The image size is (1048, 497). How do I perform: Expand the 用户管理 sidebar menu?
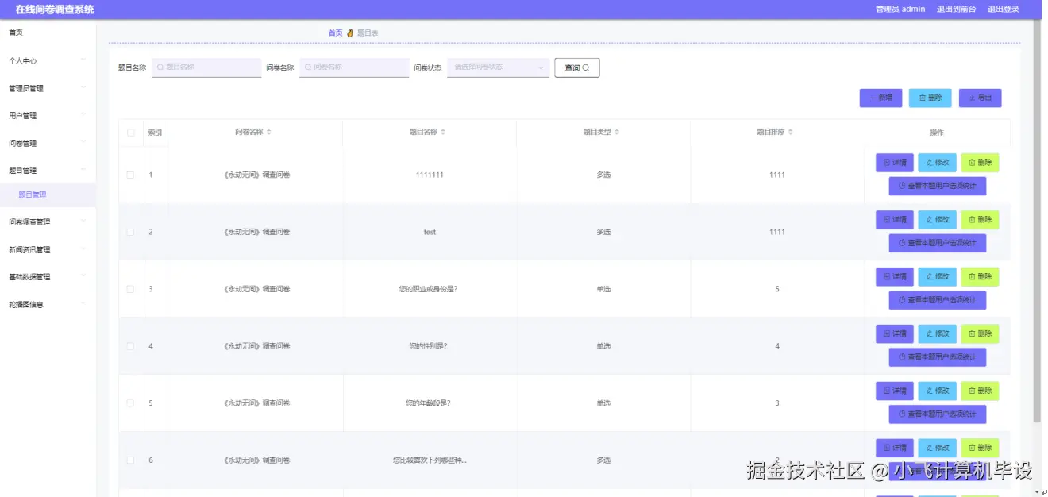(48, 115)
